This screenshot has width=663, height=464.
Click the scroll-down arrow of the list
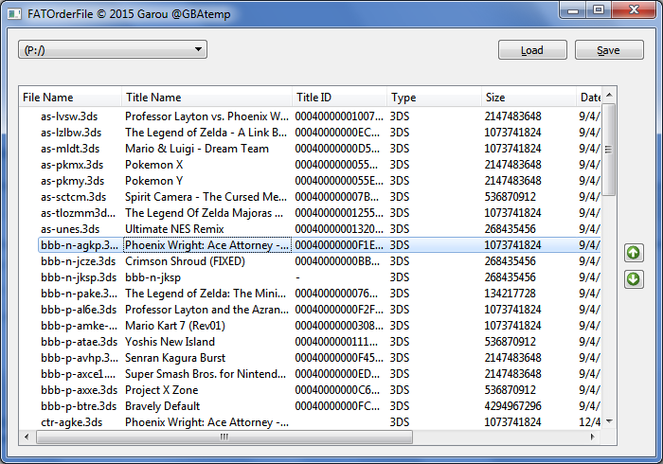click(609, 420)
